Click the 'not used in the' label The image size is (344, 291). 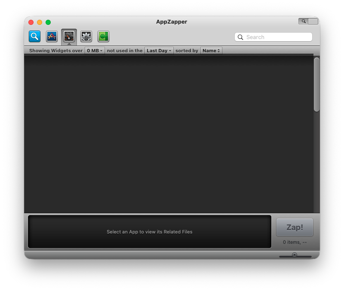coord(125,51)
